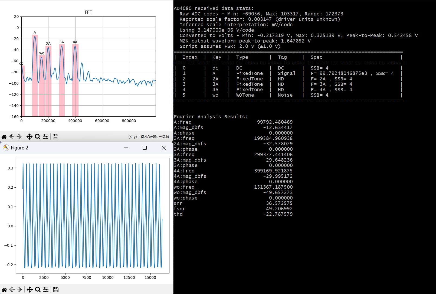436x294 pixels.
Task: Click the 3A:freq value 299377.441406
Action: pyautogui.click(x=273, y=155)
